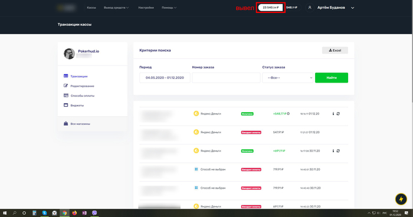Show hidden tray icons chevron
The height and width of the screenshot is (217, 413).
[369, 213]
